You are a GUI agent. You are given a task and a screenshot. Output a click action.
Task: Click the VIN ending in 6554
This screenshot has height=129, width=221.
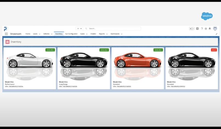click(x=14, y=87)
